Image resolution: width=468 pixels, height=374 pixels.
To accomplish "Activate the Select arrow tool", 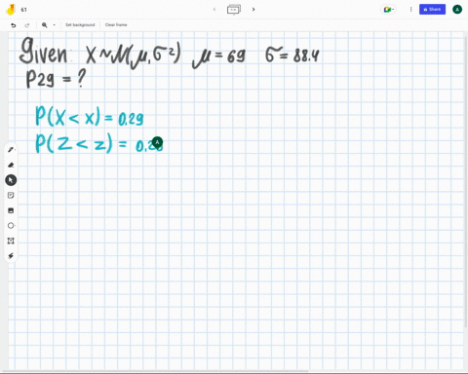I will pos(11,180).
